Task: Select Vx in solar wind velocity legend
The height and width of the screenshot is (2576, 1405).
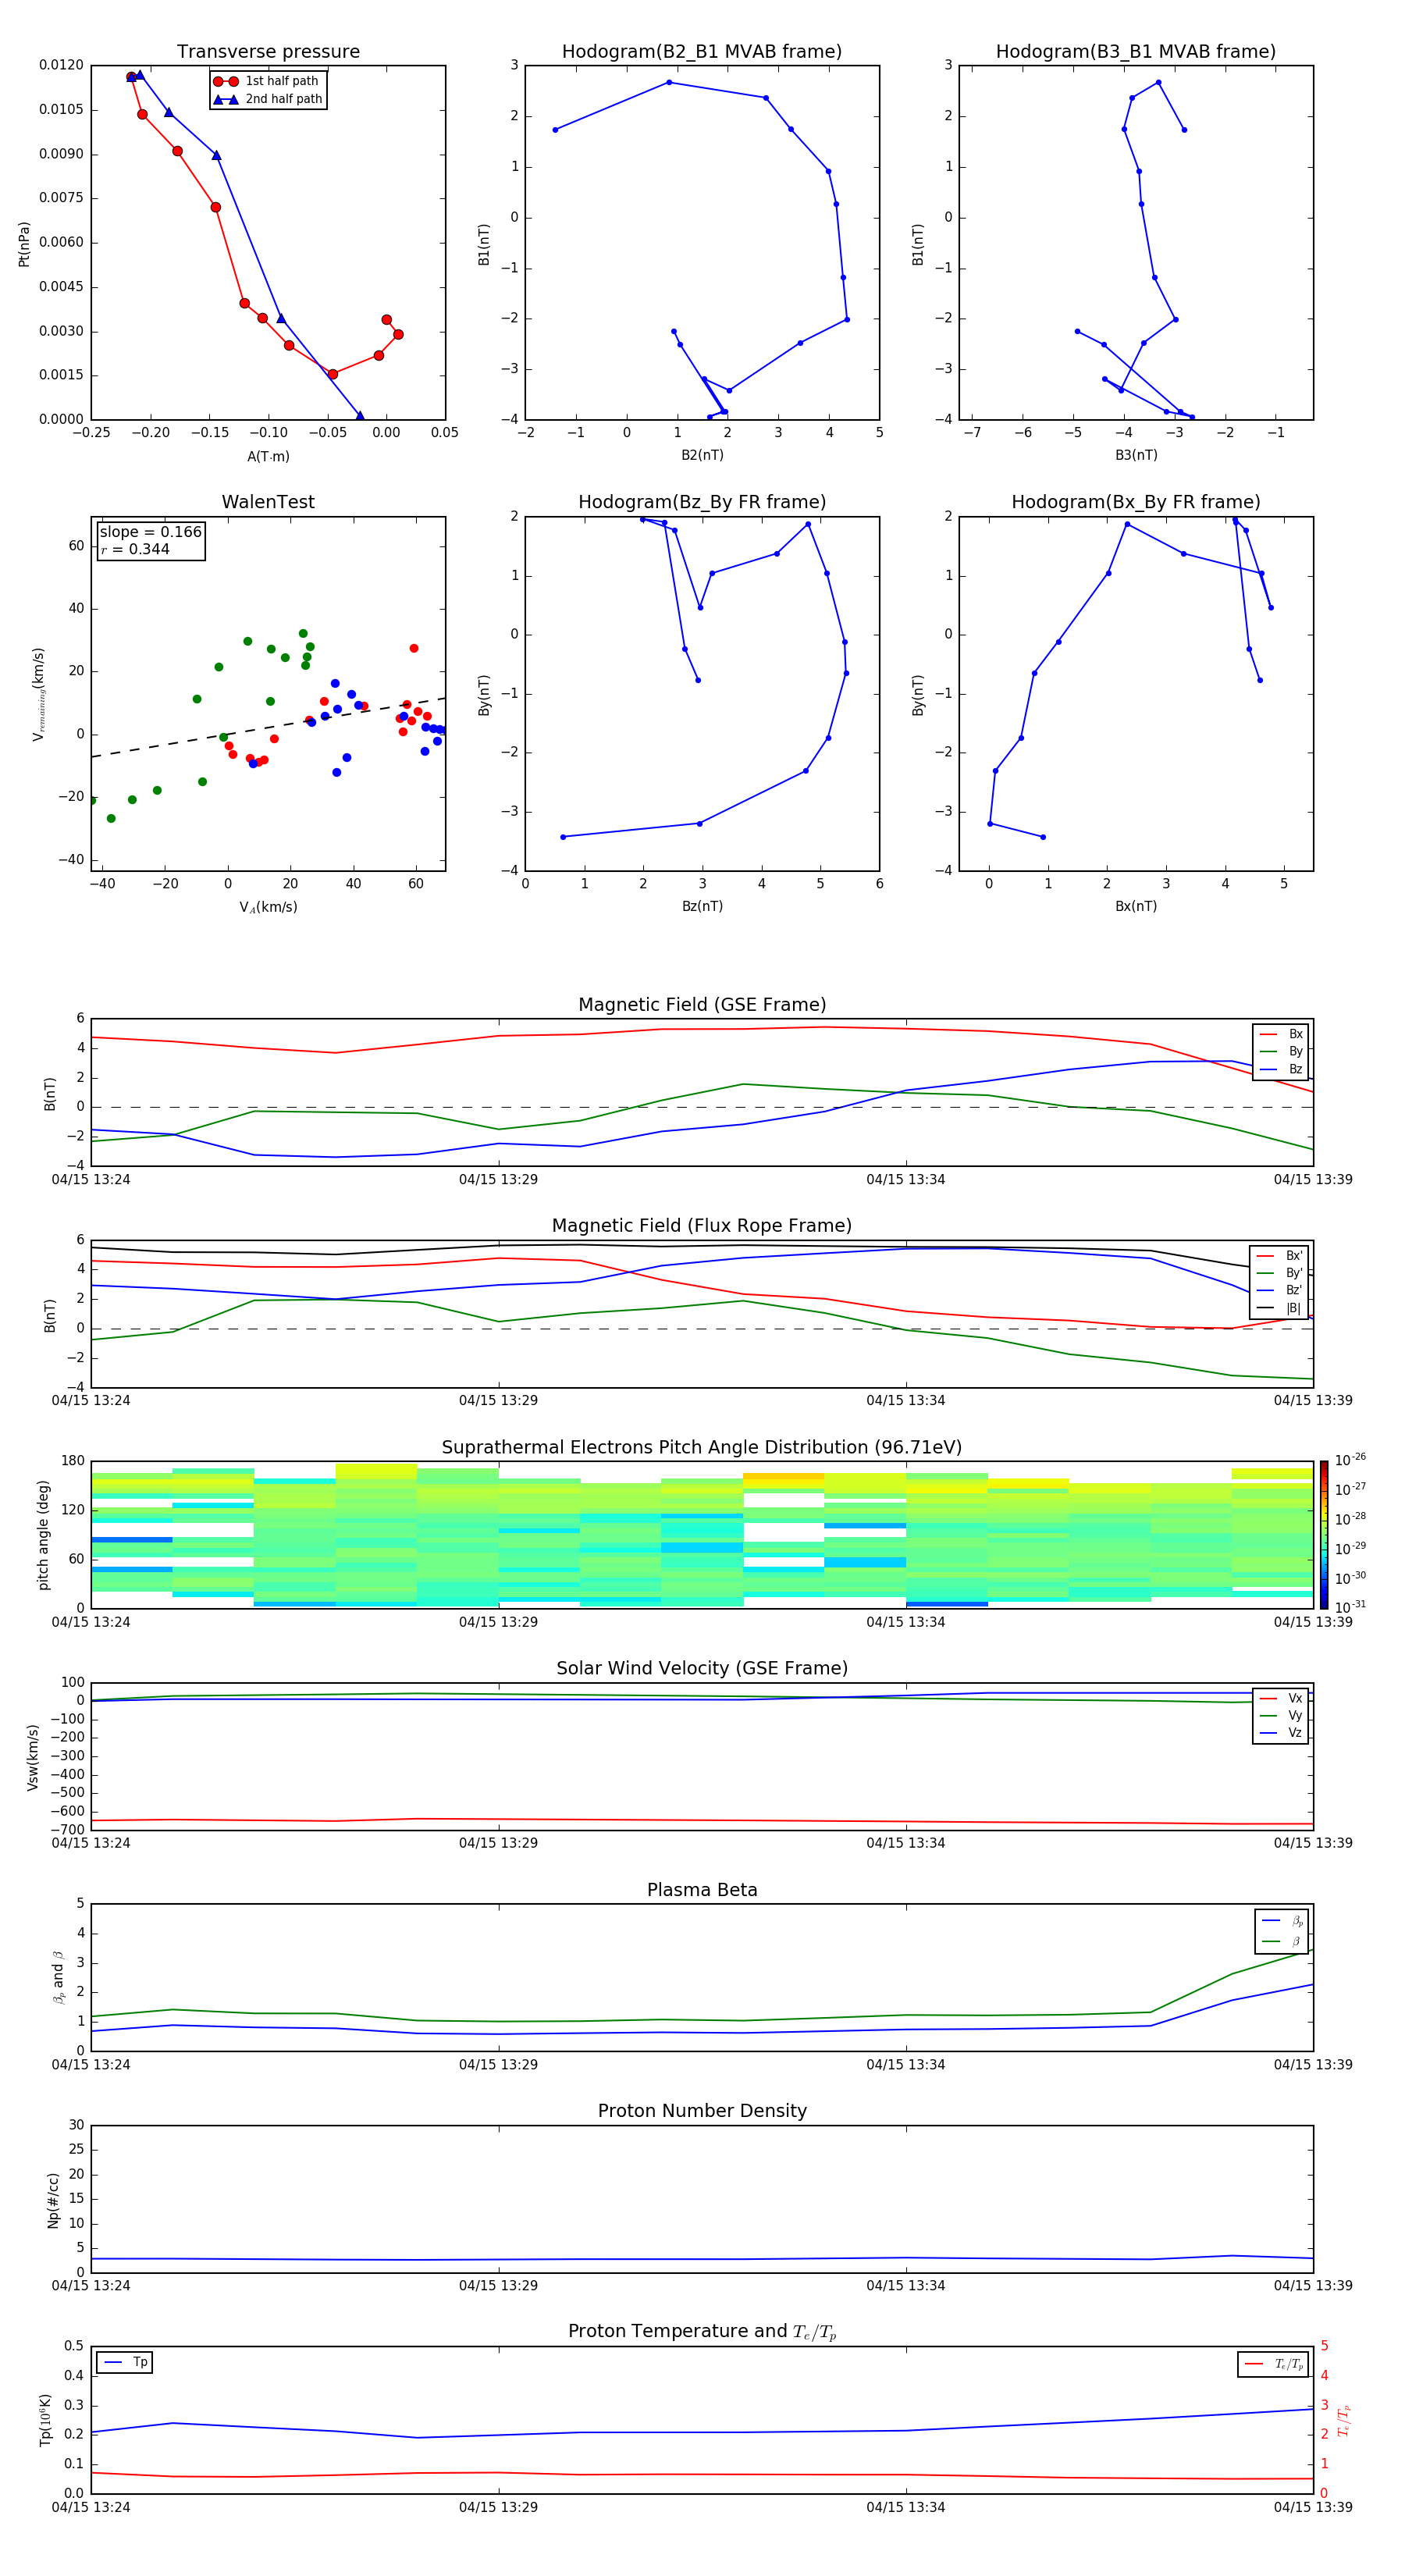Action: pyautogui.click(x=1281, y=1698)
